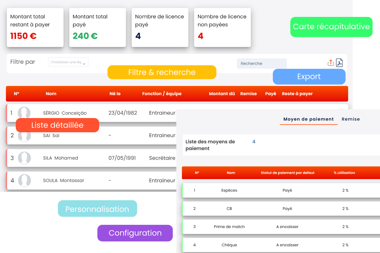The height and width of the screenshot is (253, 380).
Task: Select the 'SAI Sai' member row
Action: pyautogui.click(x=91, y=136)
